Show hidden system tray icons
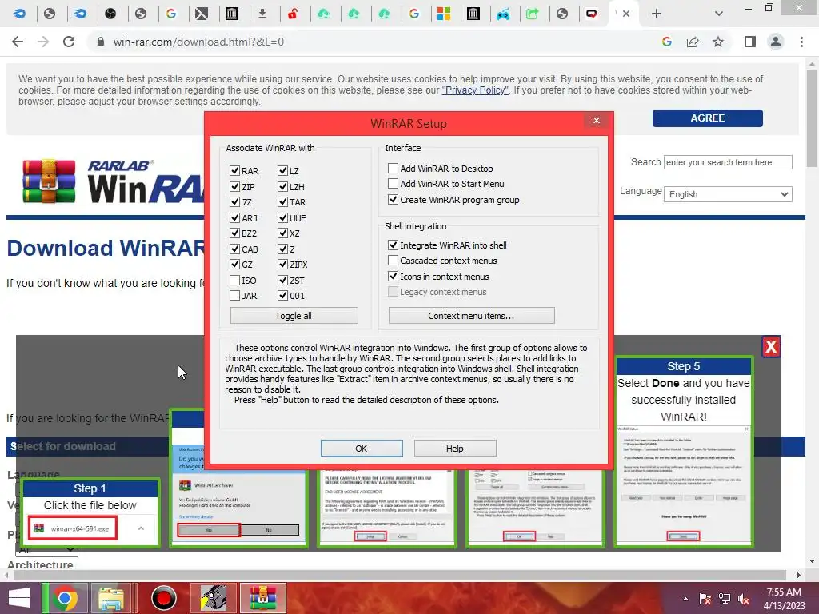 coord(685,599)
